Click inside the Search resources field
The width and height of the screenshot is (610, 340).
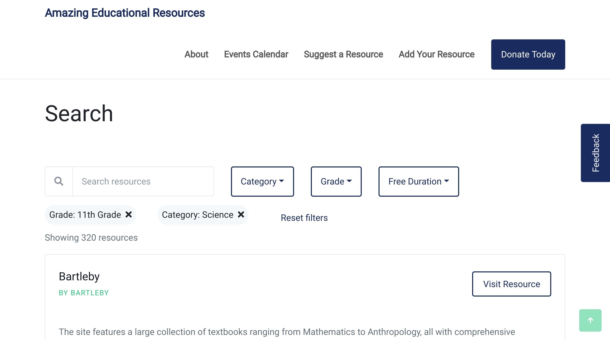[143, 181]
